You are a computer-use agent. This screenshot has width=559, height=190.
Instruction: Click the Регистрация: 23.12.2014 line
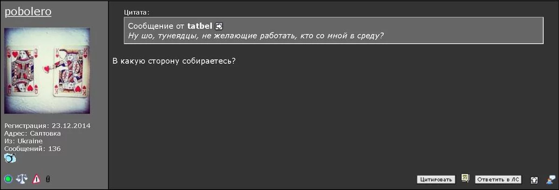47,126
